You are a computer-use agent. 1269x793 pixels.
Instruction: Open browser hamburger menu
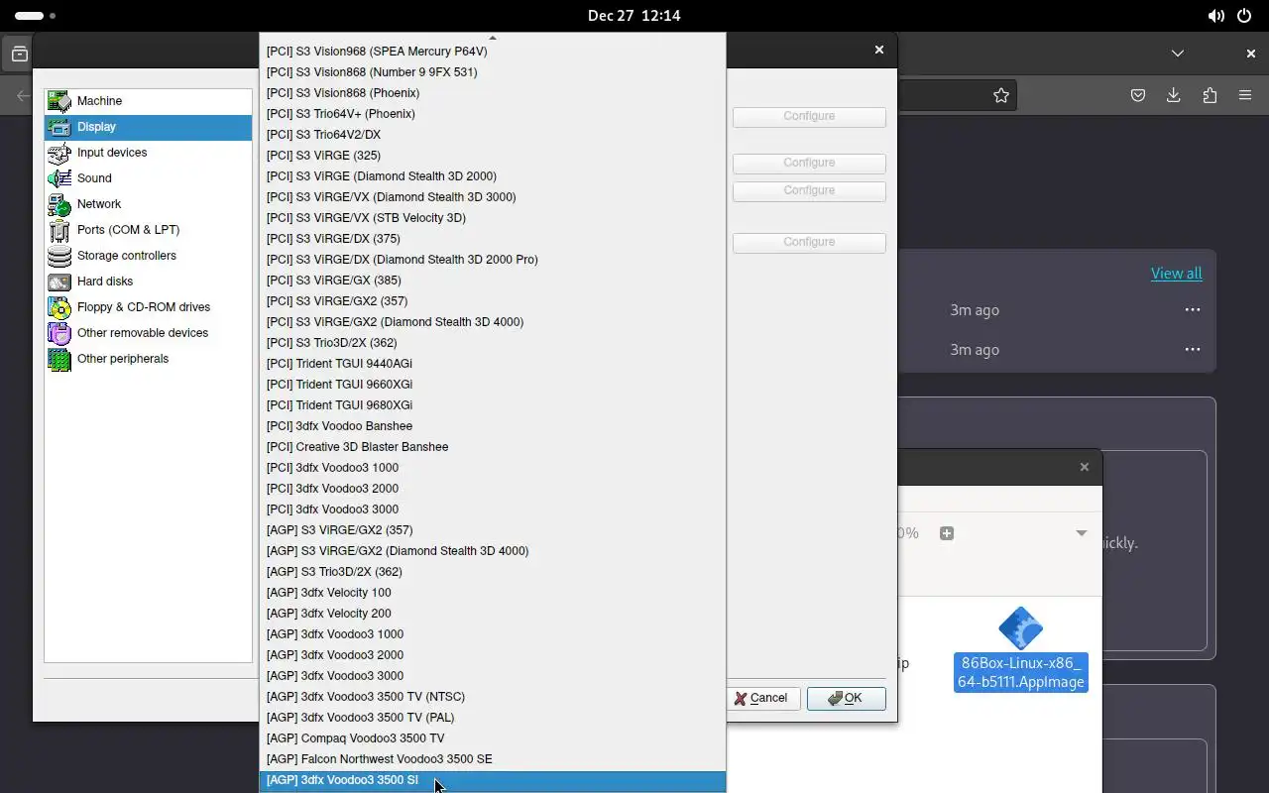tap(1245, 95)
